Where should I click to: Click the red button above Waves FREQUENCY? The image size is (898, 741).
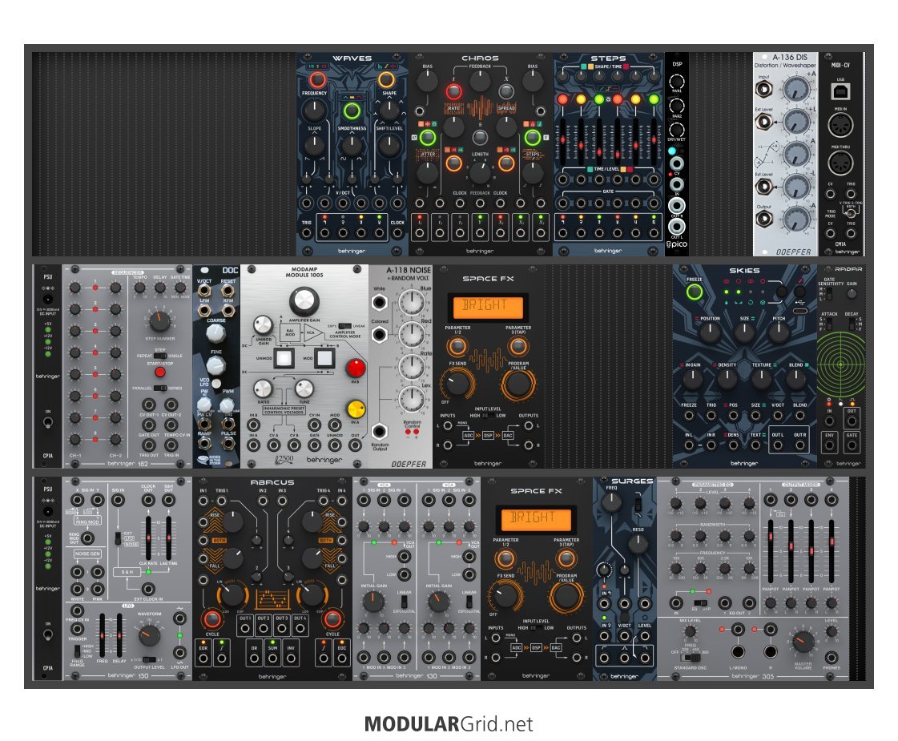point(317,79)
